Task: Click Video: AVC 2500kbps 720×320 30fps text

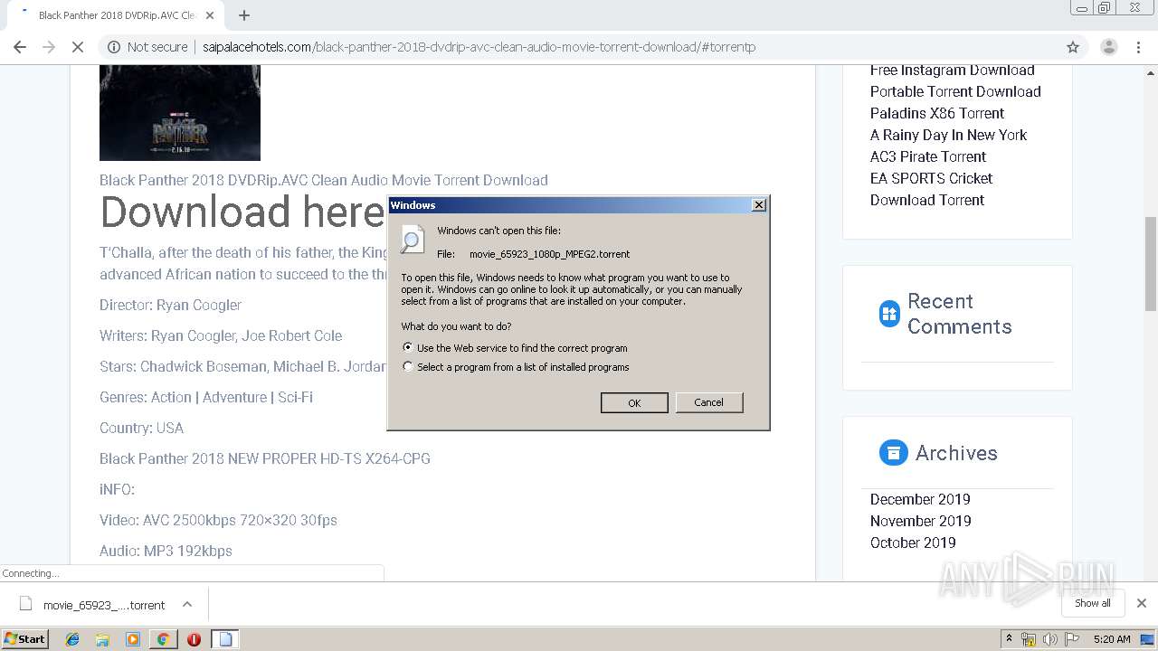Action: click(218, 520)
